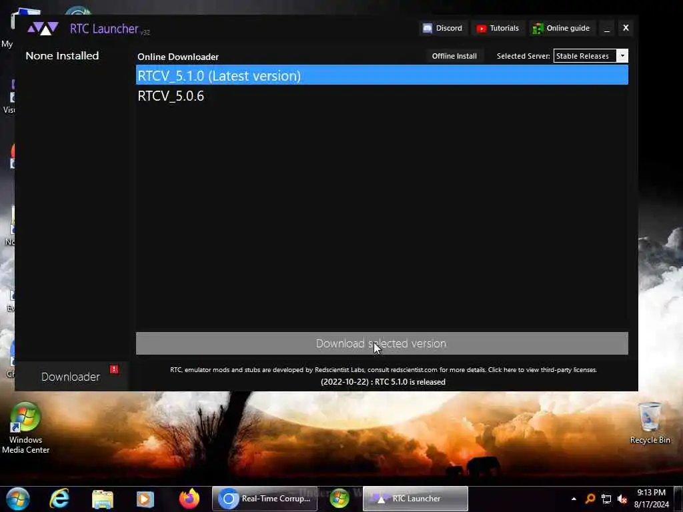
Task: Open Windows Media Center desktop shortcut
Action: coord(25,427)
